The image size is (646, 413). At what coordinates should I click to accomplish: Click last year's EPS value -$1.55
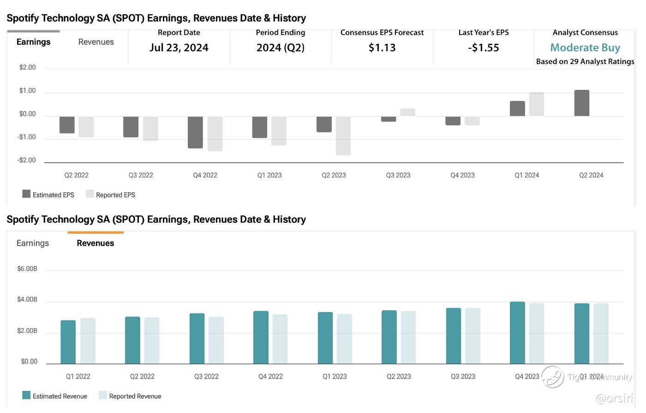484,47
